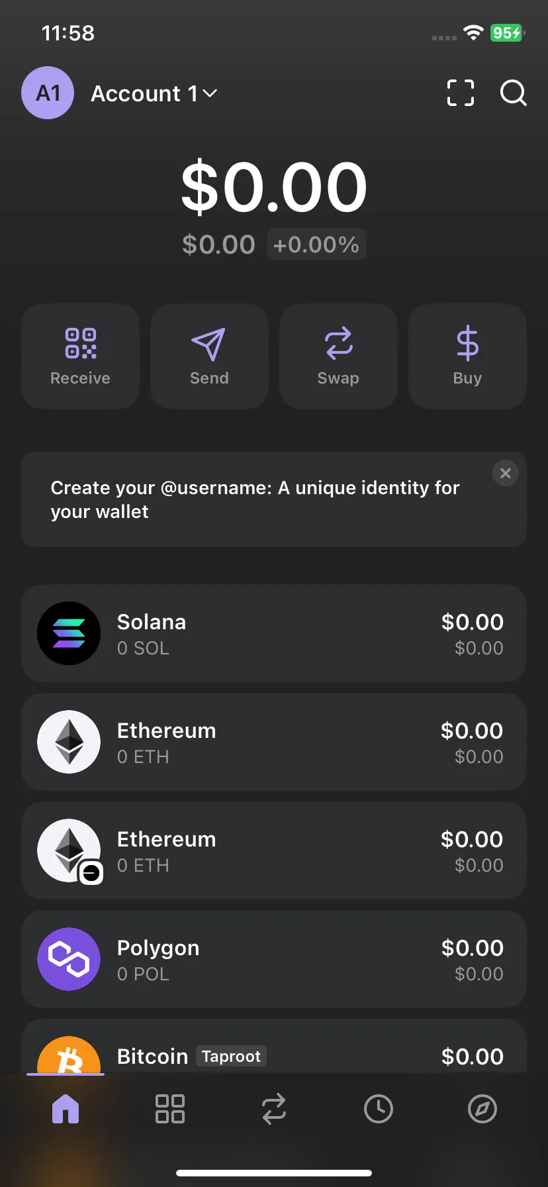Dismiss the username banner with X

506,473
